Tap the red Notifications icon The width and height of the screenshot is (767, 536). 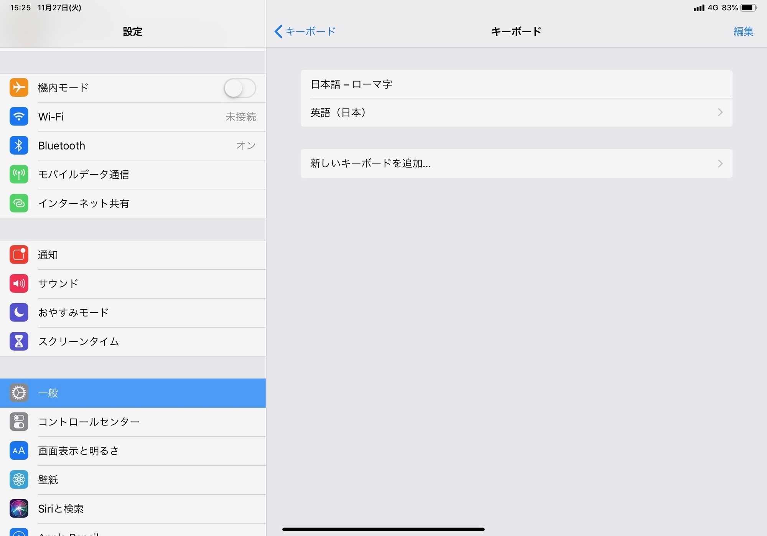click(19, 255)
